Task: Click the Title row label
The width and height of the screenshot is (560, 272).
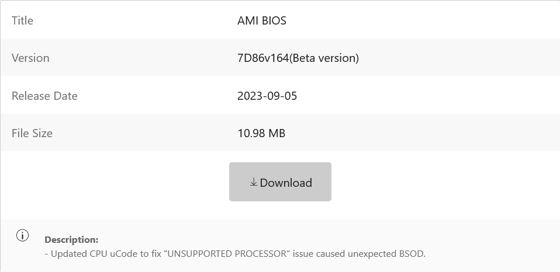Action: (x=23, y=21)
